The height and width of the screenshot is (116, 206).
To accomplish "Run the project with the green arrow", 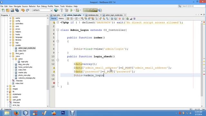I will [71, 10].
